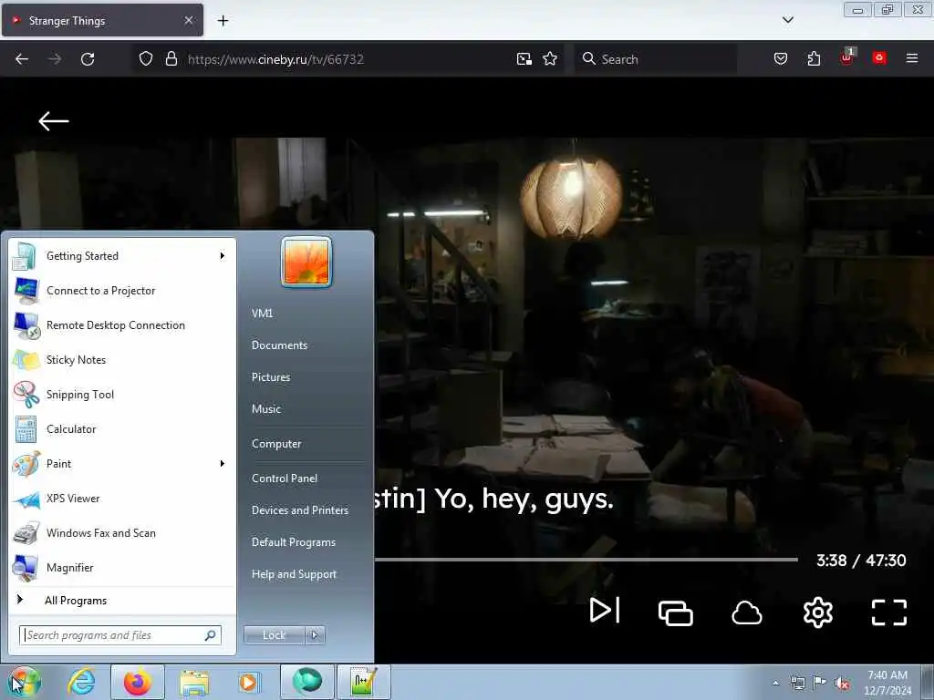
Task: Toggle picture-in-picture icon in address bar
Action: click(524, 59)
